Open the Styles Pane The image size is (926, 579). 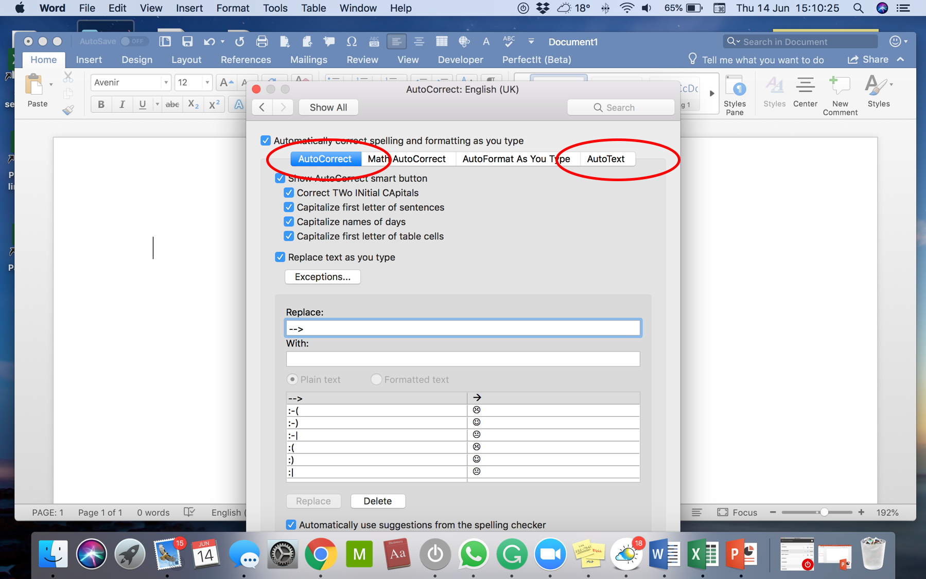coord(735,95)
